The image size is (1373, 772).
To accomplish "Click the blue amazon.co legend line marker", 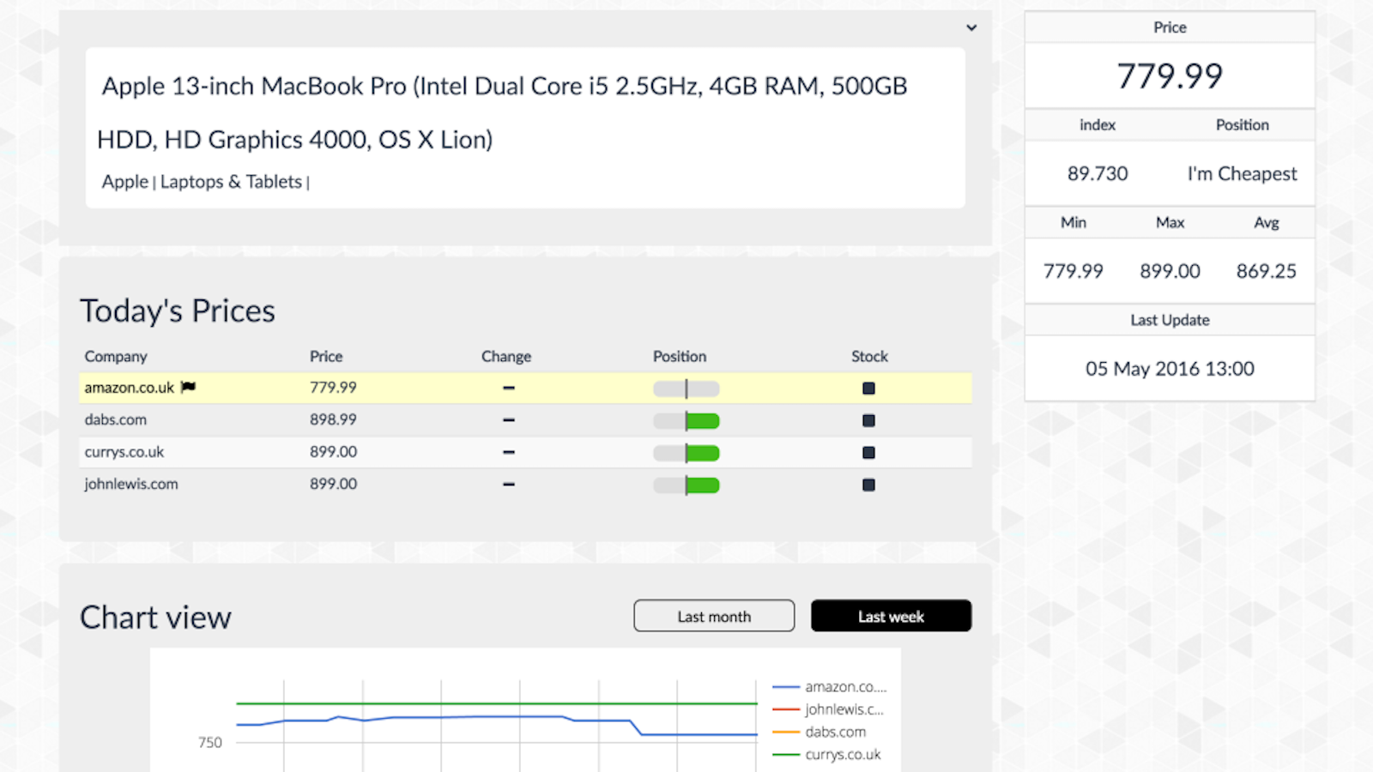I will [785, 687].
